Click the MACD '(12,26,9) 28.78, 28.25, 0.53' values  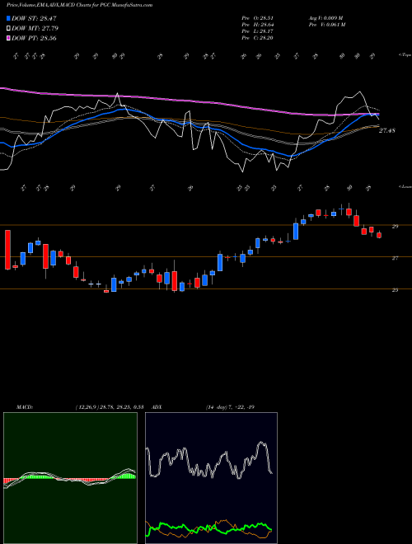tap(110, 407)
